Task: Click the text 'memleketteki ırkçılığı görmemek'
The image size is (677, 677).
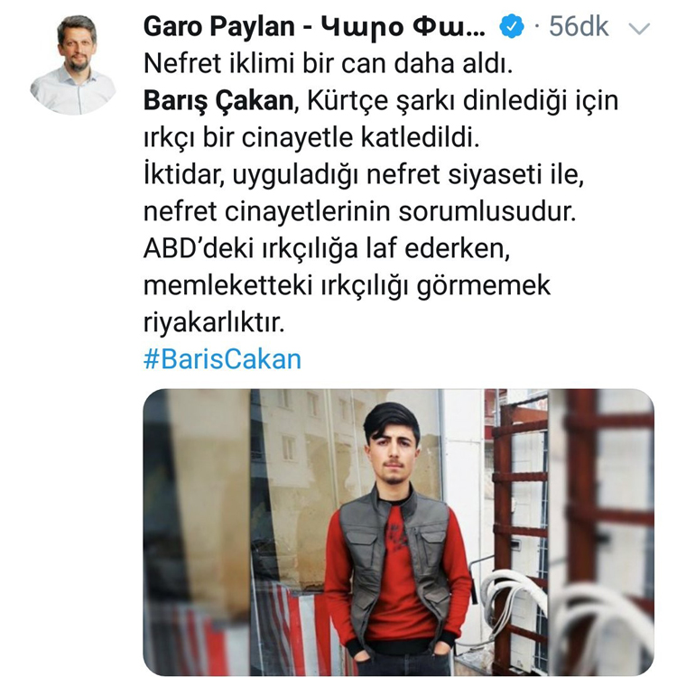Action: coord(347,286)
